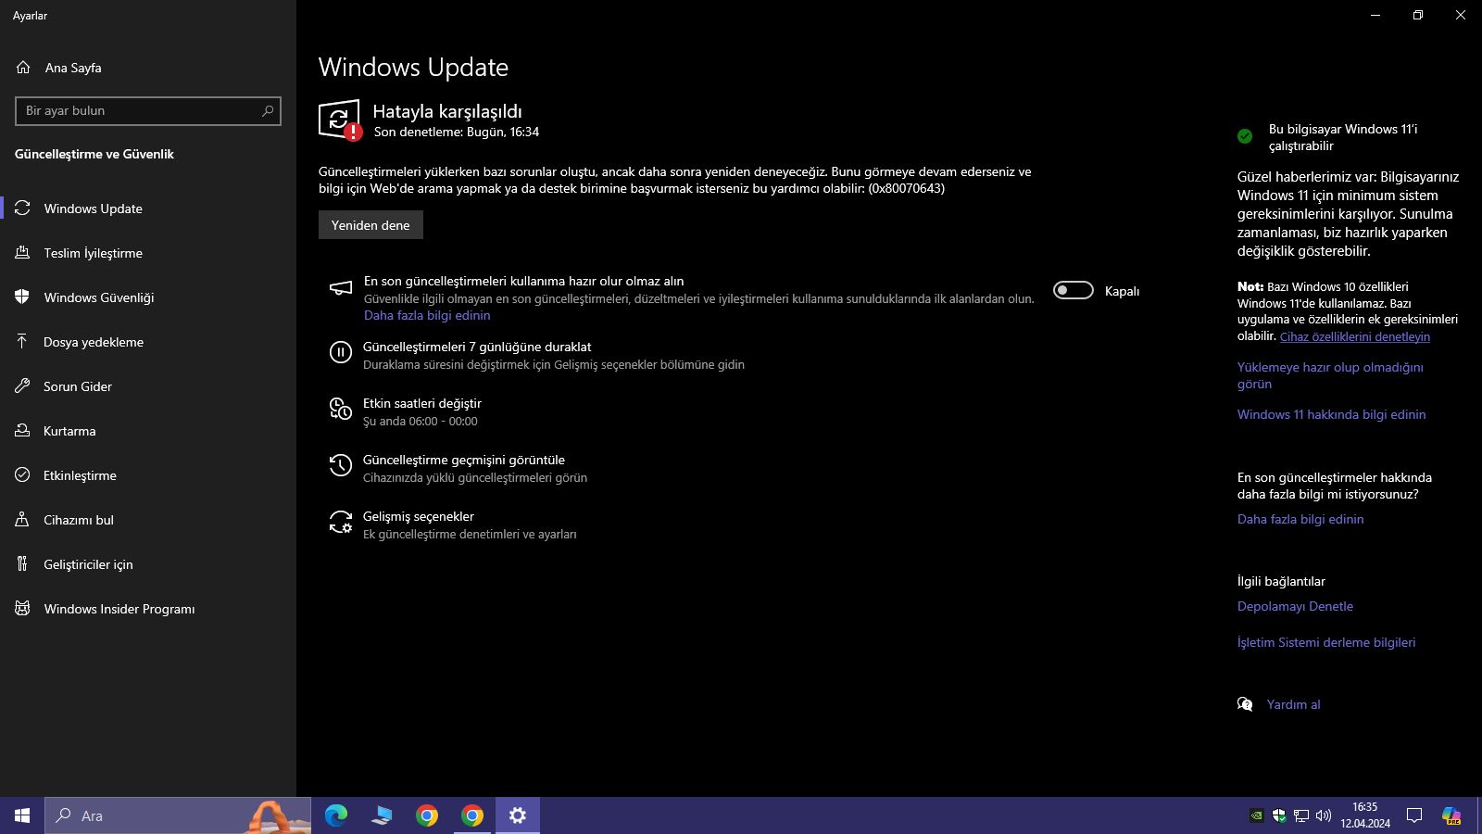Click the clock icon for Etkin saatleri değiştir
The height and width of the screenshot is (834, 1482).
(x=341, y=409)
